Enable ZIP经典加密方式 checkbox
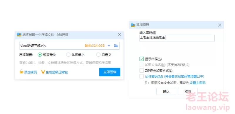The width and height of the screenshot is (235, 114). (142, 71)
